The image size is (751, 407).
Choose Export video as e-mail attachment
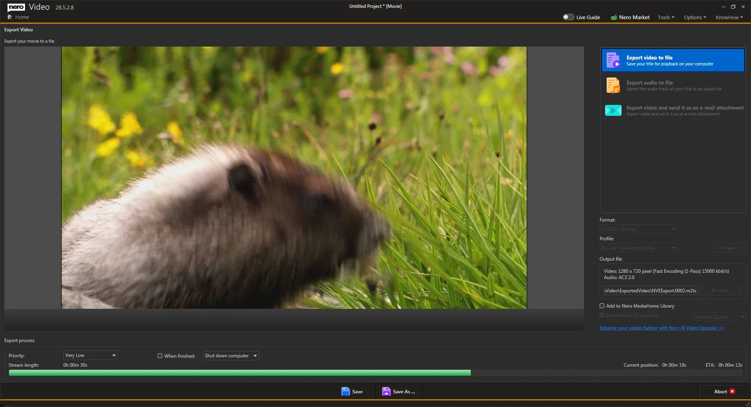(672, 110)
